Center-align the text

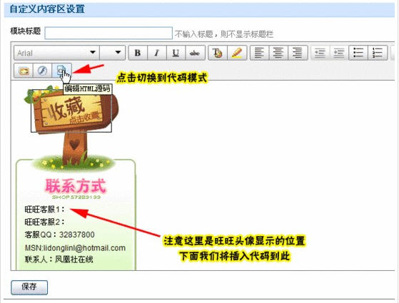click(x=278, y=53)
